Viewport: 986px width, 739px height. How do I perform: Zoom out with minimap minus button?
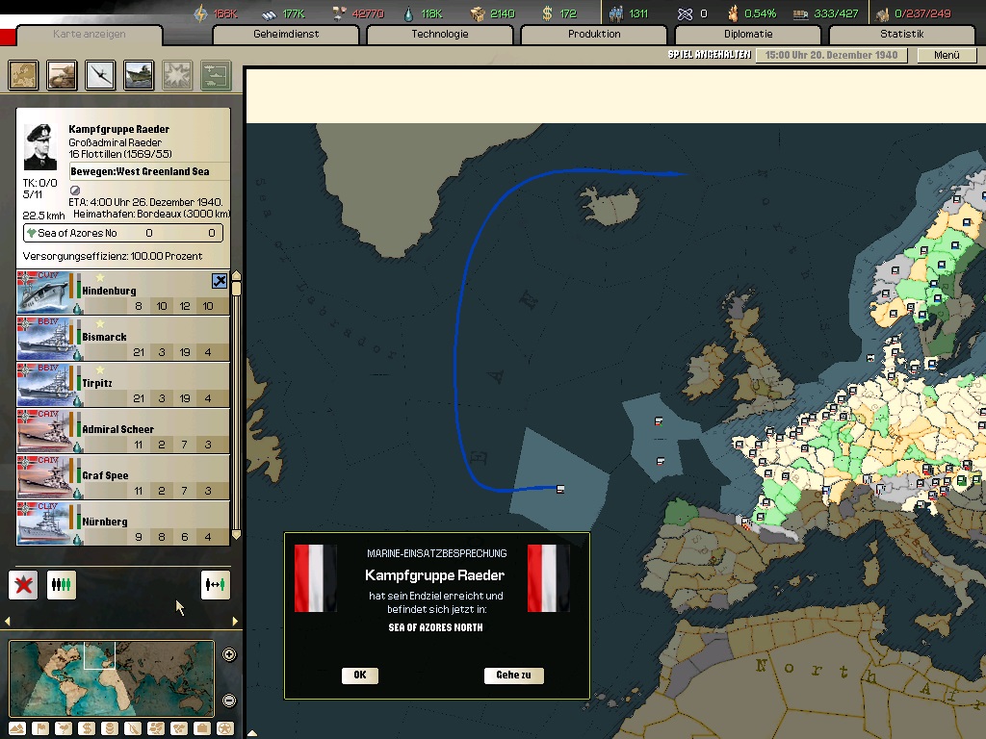click(x=229, y=701)
